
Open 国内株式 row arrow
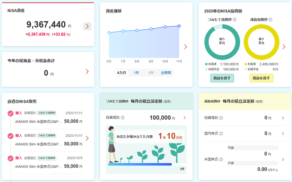point(283,134)
